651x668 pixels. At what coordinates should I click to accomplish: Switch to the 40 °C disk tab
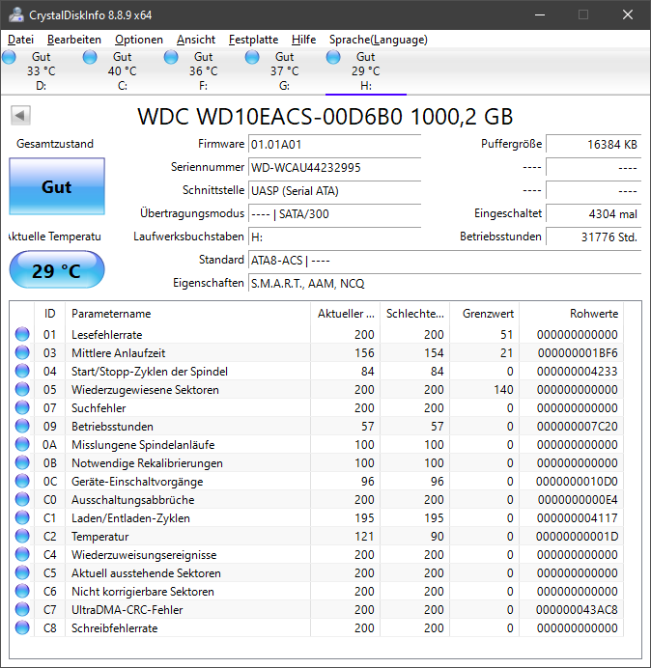click(123, 71)
